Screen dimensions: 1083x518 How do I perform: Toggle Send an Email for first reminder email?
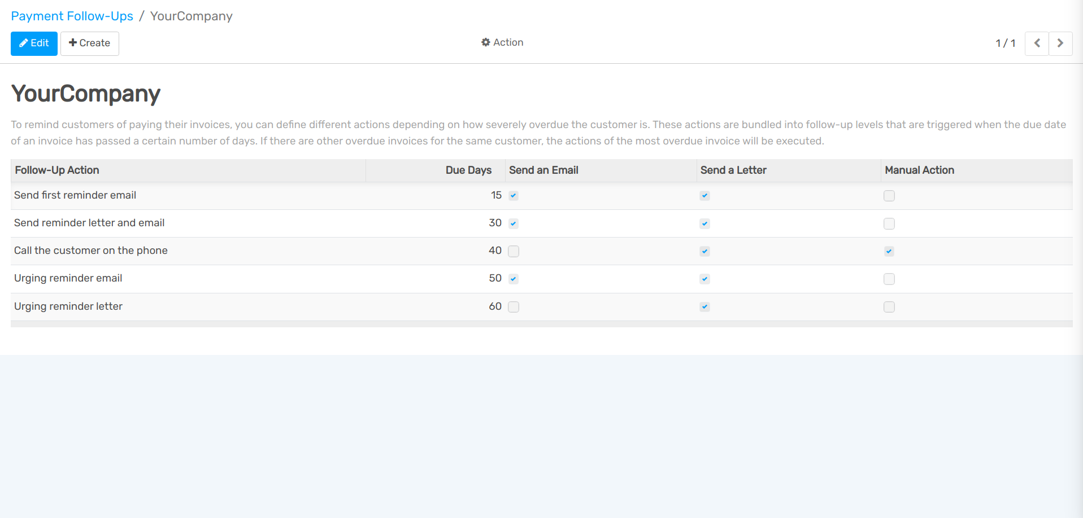[x=513, y=196]
